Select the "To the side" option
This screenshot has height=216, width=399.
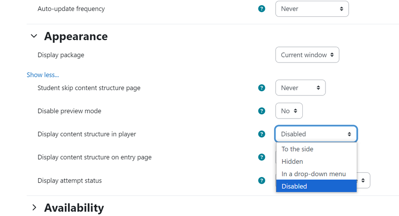[297, 149]
